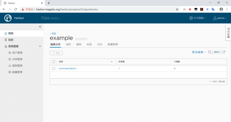Open the admin user menu

220,18
